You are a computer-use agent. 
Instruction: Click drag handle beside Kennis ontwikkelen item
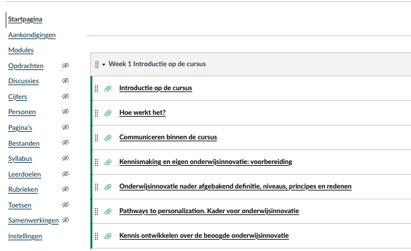pyautogui.click(x=97, y=236)
